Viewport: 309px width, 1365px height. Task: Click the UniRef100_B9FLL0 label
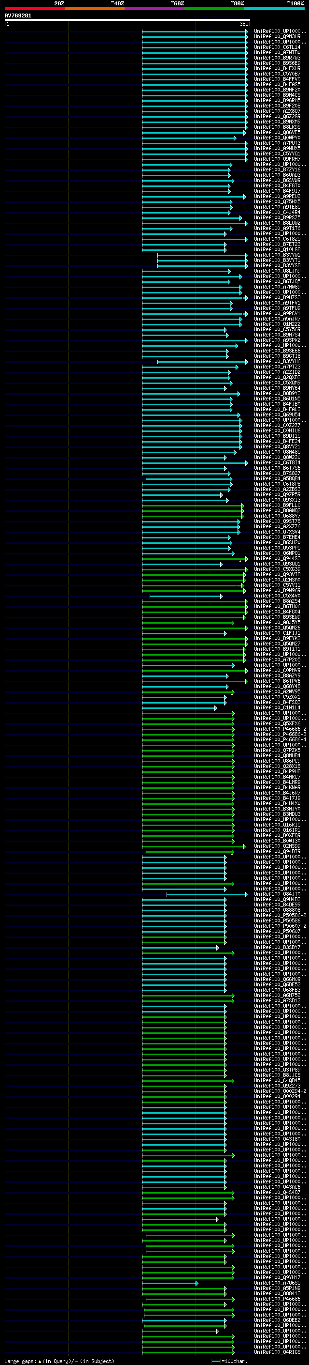click(277, 505)
